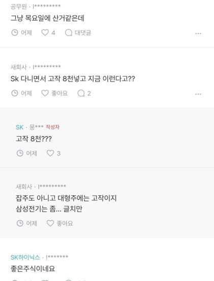Screen dimensions: 214x281
Task: Like the 공무원 comment with 4 hearts
Action: 45,33
